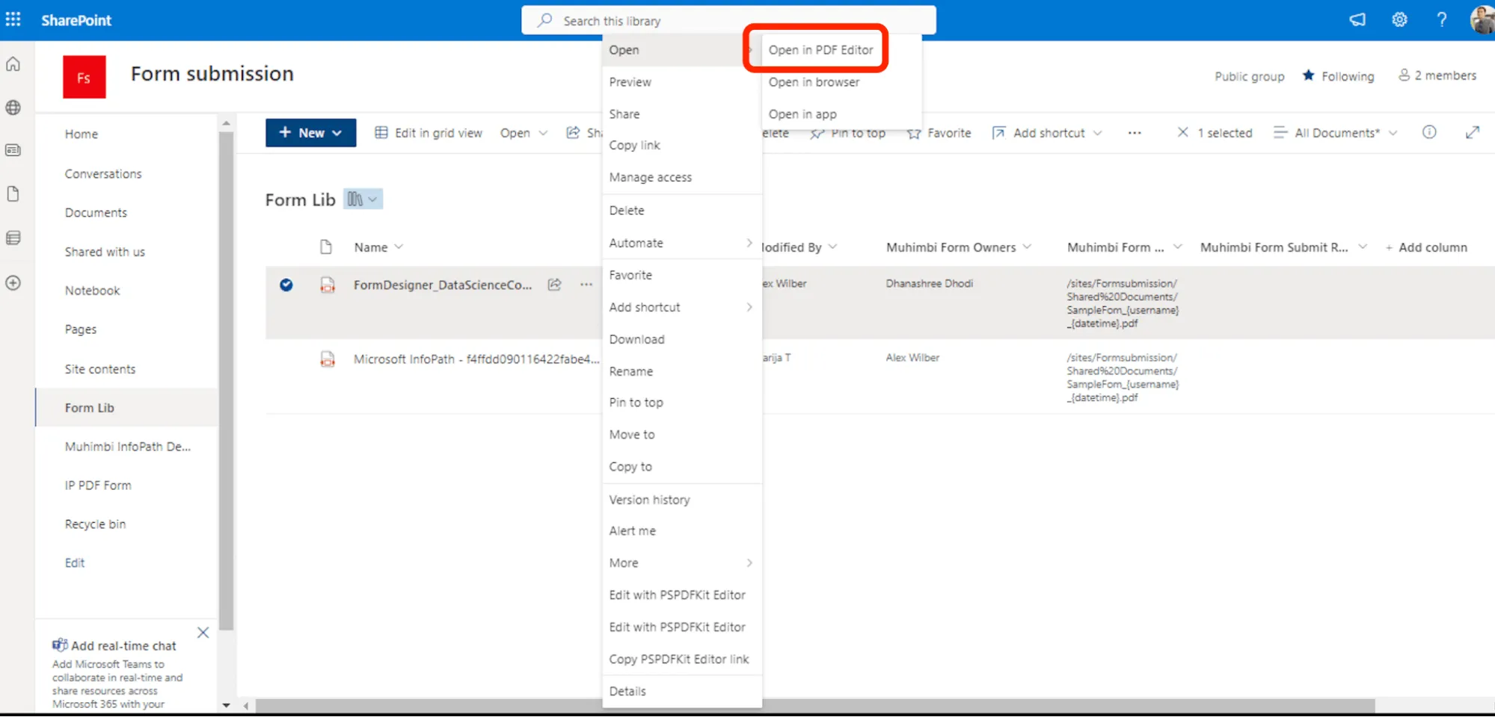The image size is (1495, 717).
Task: Choose Open in PDF Editor from the menu
Action: coord(821,49)
